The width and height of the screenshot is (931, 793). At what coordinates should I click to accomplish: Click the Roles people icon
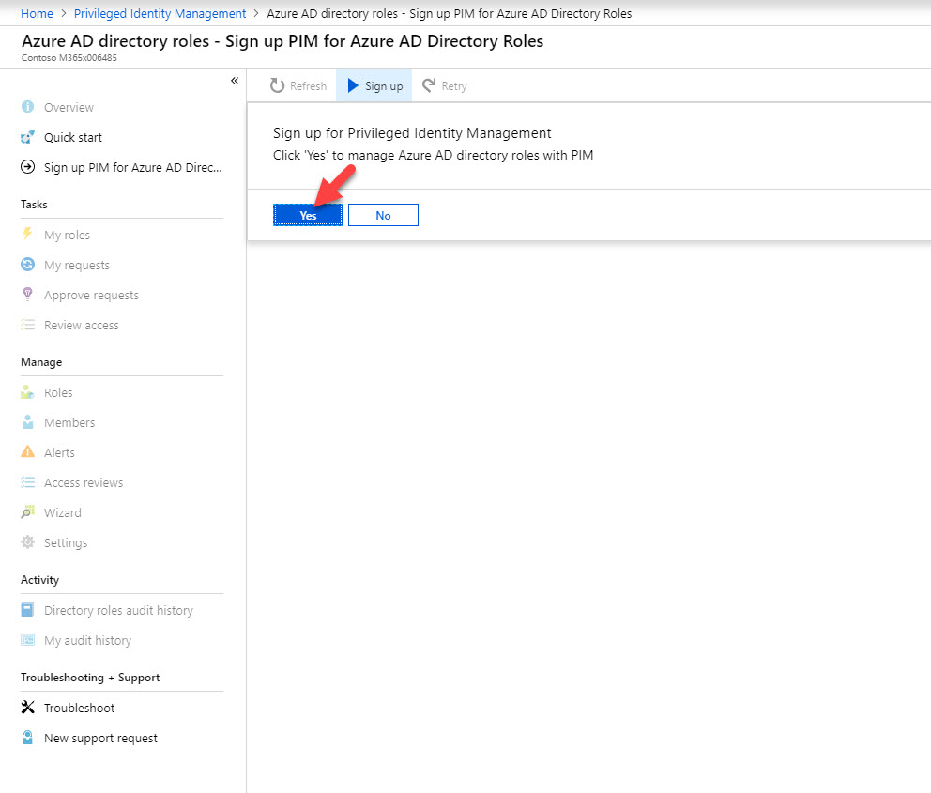27,391
